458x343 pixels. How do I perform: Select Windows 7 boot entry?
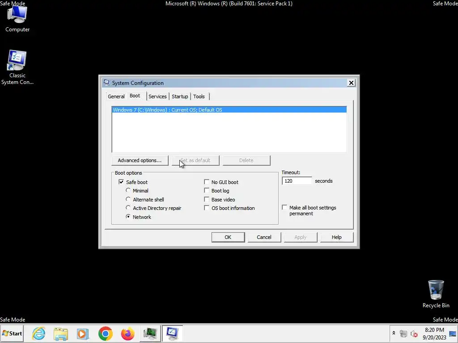point(229,110)
